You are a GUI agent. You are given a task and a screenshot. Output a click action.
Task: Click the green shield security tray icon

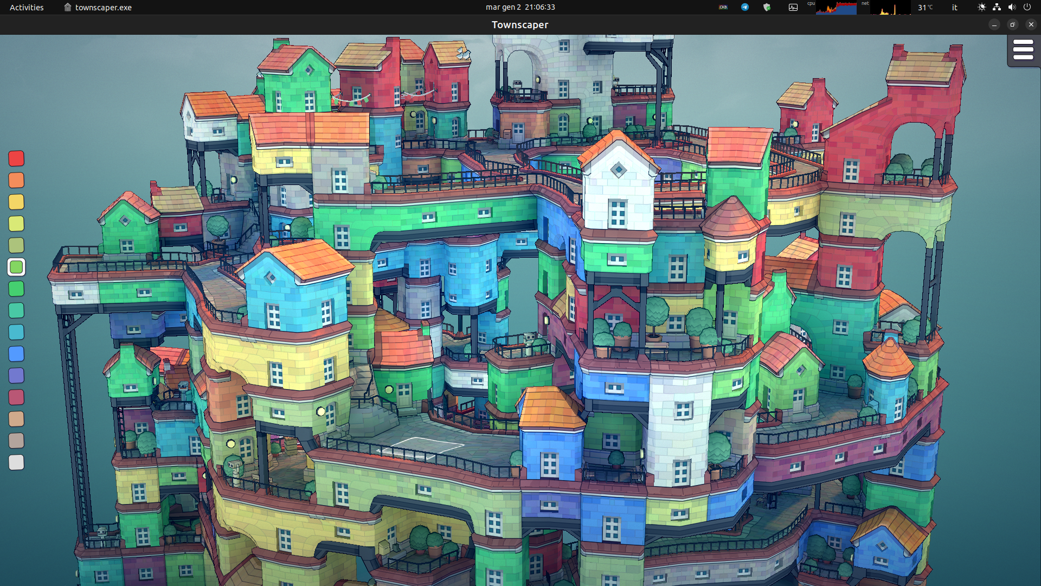pyautogui.click(x=767, y=7)
